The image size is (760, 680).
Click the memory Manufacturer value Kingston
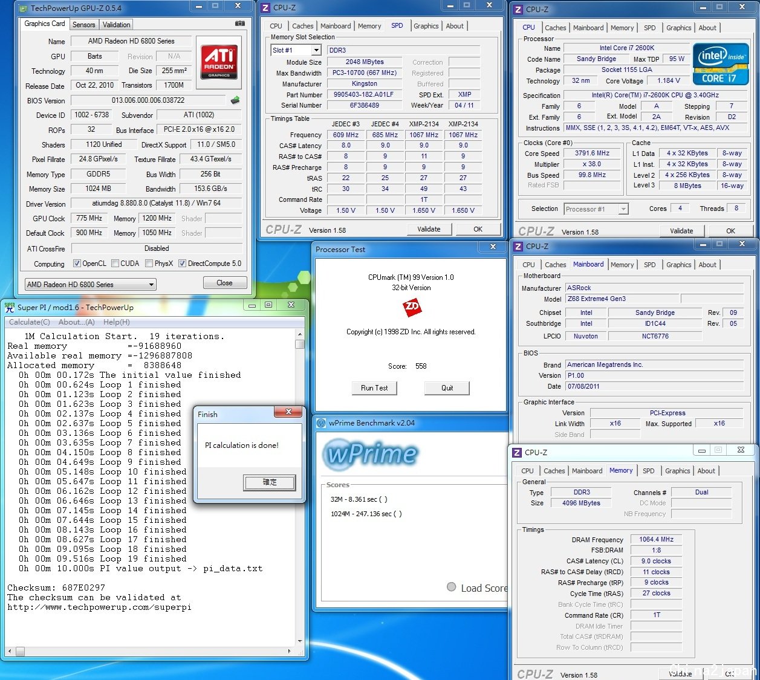[x=365, y=84]
